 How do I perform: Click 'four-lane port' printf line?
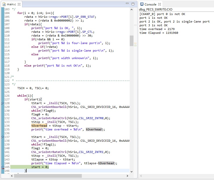coord(74,43)
